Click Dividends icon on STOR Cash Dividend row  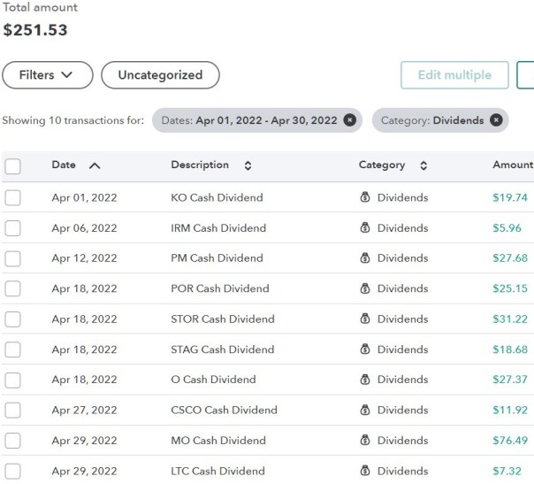[365, 319]
